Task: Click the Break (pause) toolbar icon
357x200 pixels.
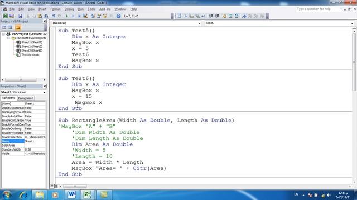Action: (73, 16)
